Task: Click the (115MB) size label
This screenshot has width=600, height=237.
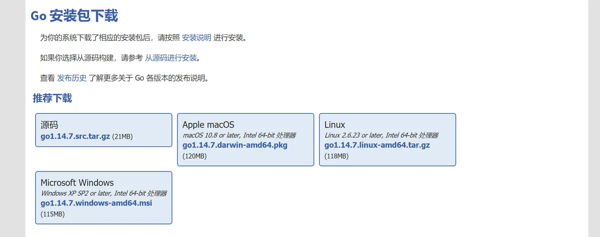Action: pyautogui.click(x=52, y=214)
